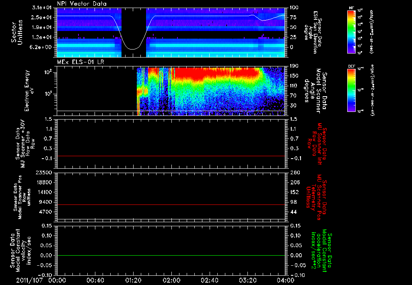Click the DEF color scale bar

point(352,90)
